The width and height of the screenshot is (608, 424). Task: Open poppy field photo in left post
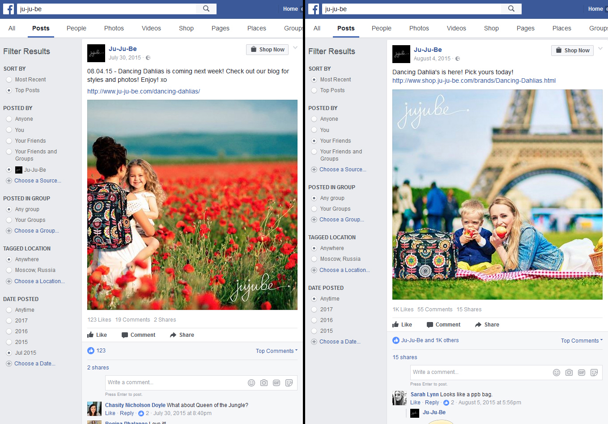(x=192, y=205)
